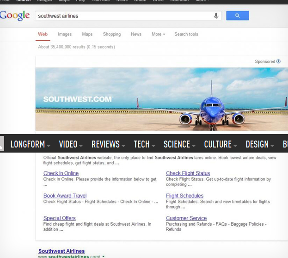Expand the SCIENCE navigation menu

[179, 144]
